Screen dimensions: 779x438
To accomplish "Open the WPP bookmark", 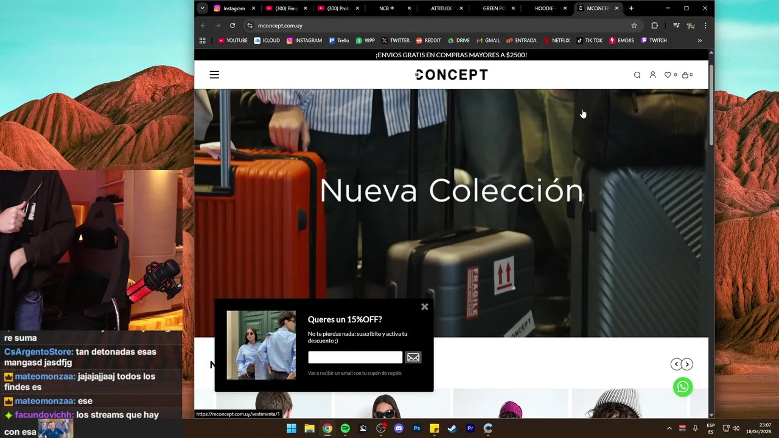I will [365, 41].
